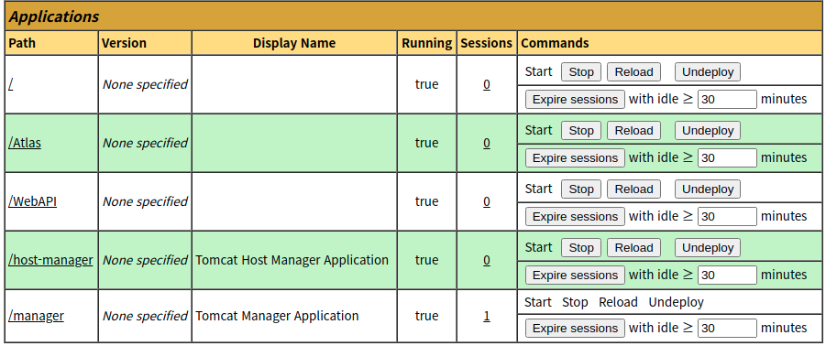Undeploy the /host-manager application

708,248
